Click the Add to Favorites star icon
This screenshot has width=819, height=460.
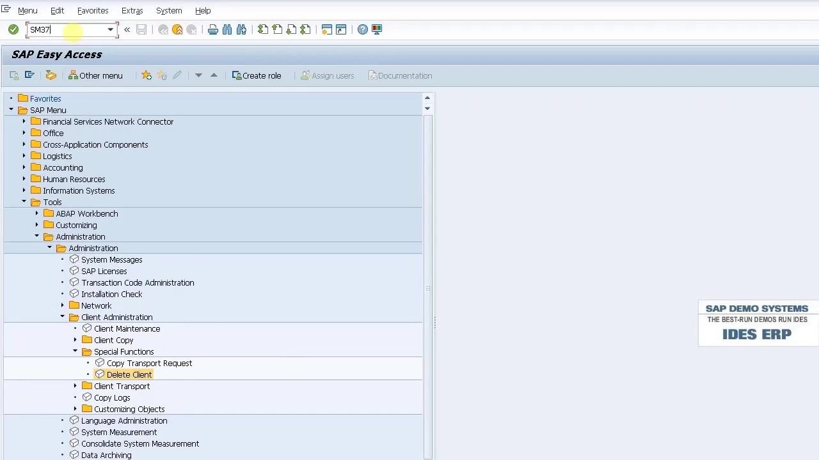(147, 75)
